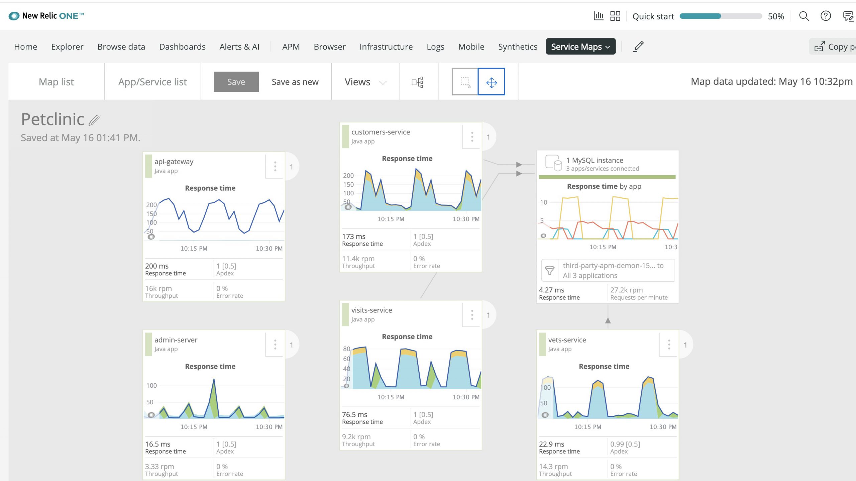856x481 pixels.
Task: Toggle the pan/move map mode
Action: pyautogui.click(x=491, y=81)
